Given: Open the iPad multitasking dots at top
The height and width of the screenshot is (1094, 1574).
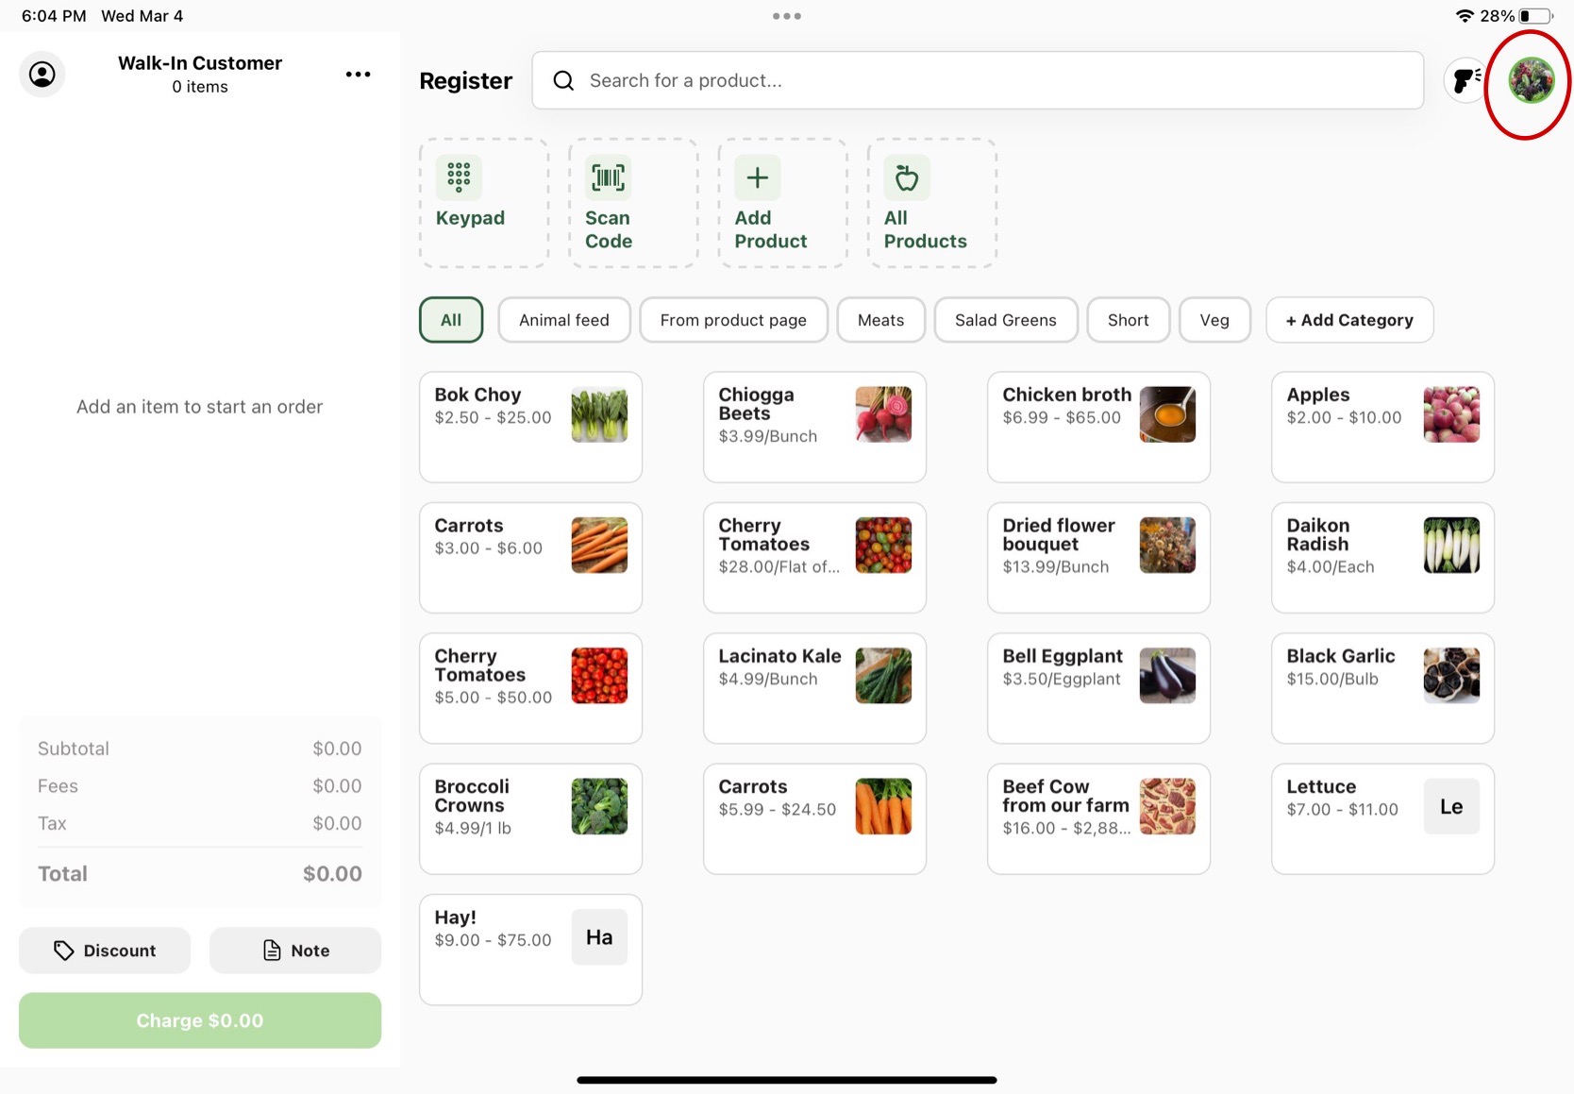Looking at the screenshot, I should (x=786, y=16).
